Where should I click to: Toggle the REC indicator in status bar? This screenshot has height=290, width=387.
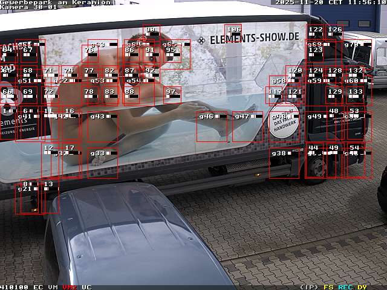[345, 287]
